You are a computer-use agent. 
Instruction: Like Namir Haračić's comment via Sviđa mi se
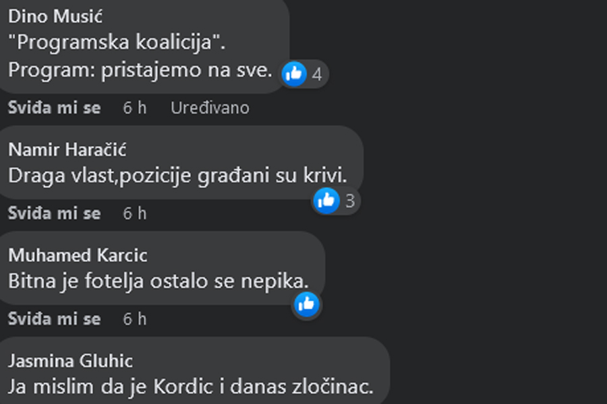point(55,213)
